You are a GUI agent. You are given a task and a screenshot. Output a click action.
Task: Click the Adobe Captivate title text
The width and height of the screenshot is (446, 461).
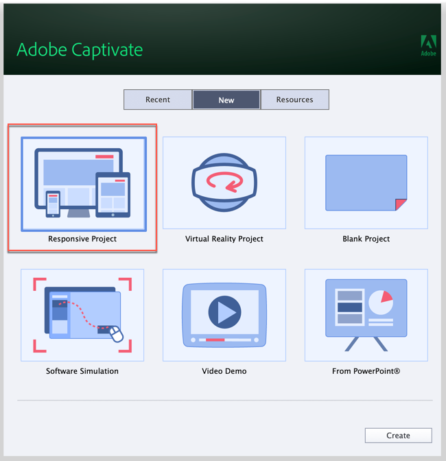[x=80, y=49]
